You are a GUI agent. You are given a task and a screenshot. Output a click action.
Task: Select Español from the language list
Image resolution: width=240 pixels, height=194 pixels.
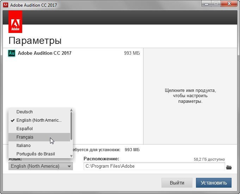(x=39, y=129)
